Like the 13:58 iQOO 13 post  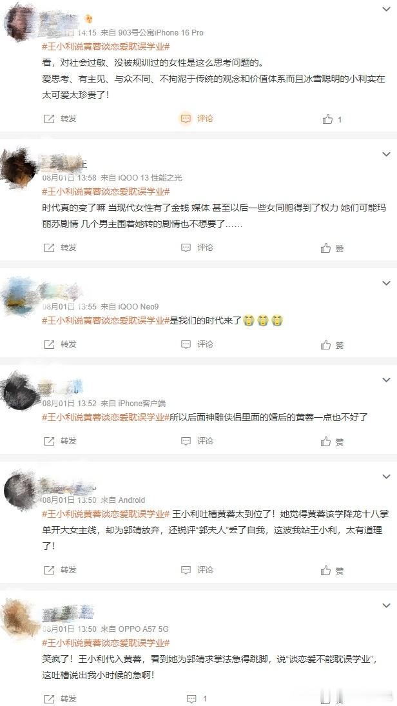point(332,248)
